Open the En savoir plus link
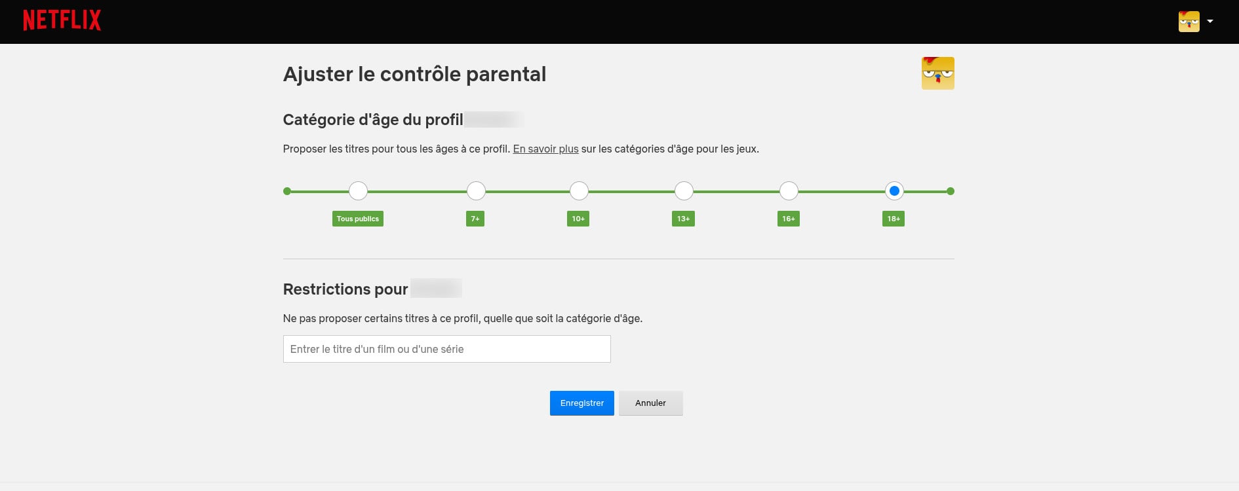This screenshot has height=491, width=1239. click(545, 149)
